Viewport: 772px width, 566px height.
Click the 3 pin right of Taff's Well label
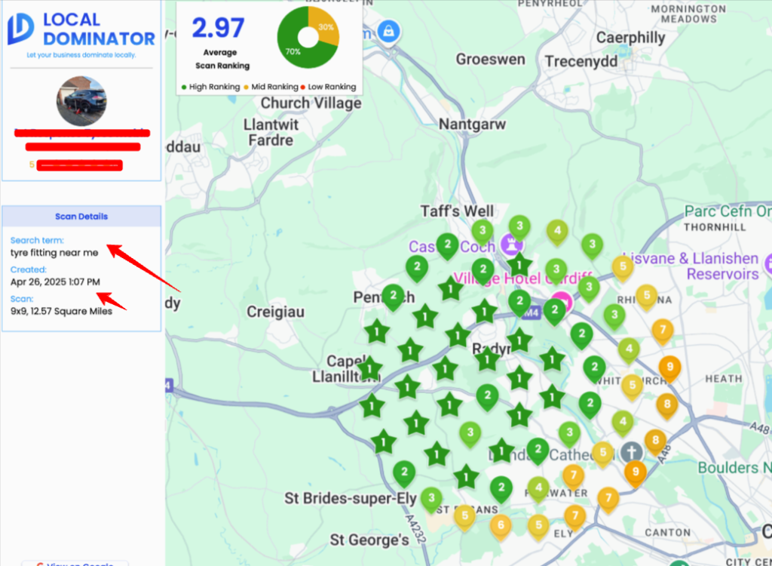482,231
